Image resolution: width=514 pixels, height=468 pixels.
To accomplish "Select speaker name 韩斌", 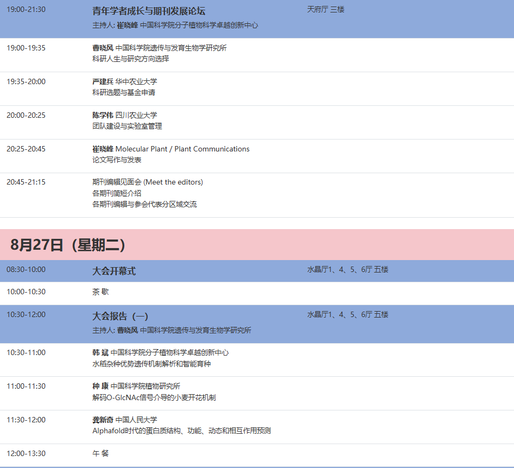I will tap(100, 352).
